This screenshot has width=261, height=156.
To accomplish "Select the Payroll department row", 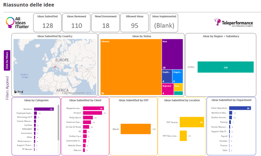I will [x=227, y=136].
